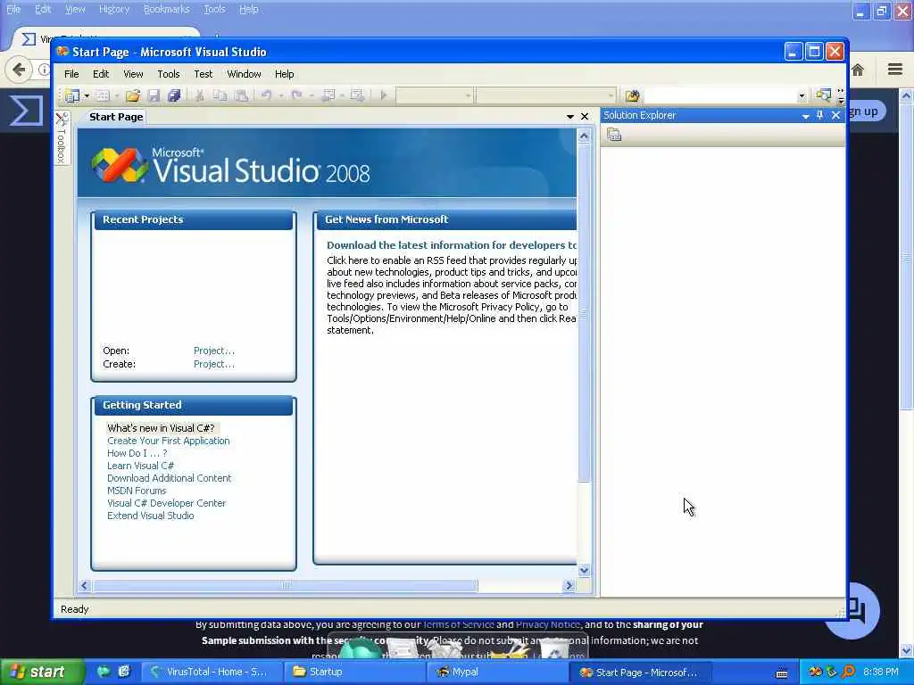Click Start Page horizontal scroll right arrow
The image size is (914, 685).
pyautogui.click(x=569, y=585)
